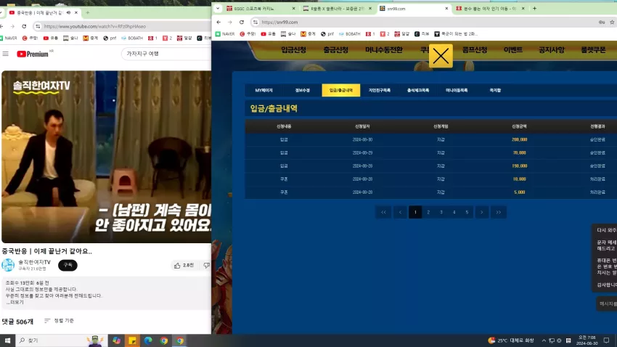617x347 pixels.
Task: Go back in the snr99 browser window
Action: (x=218, y=23)
